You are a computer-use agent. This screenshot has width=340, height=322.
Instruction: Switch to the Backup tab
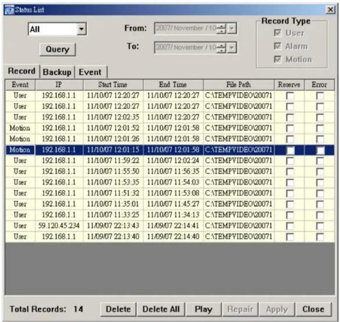57,72
